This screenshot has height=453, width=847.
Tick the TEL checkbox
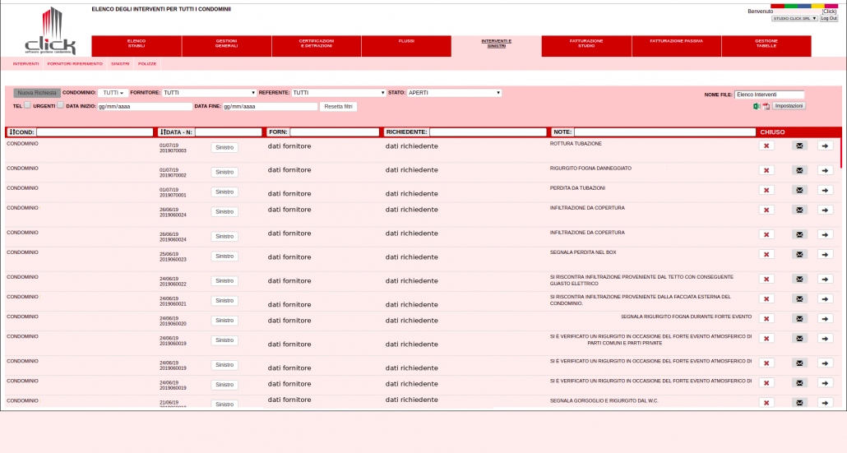tap(27, 105)
